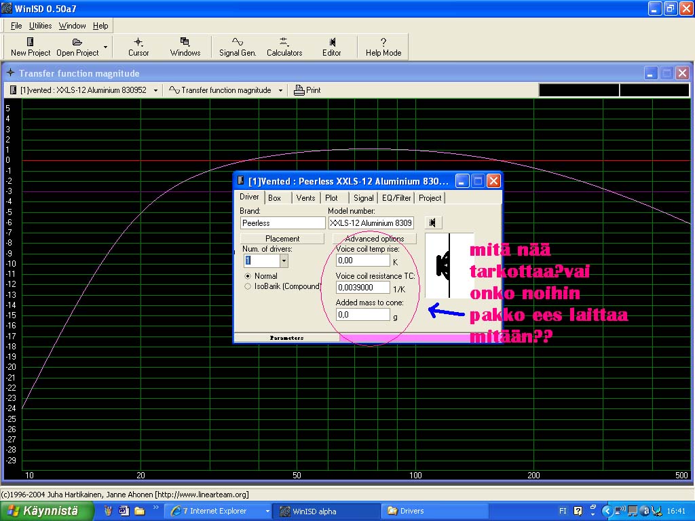Switch to the Vents tab
The image size is (695, 521).
pyautogui.click(x=305, y=198)
